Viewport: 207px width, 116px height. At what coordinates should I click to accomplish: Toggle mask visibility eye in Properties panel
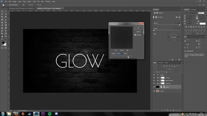tap(176, 60)
